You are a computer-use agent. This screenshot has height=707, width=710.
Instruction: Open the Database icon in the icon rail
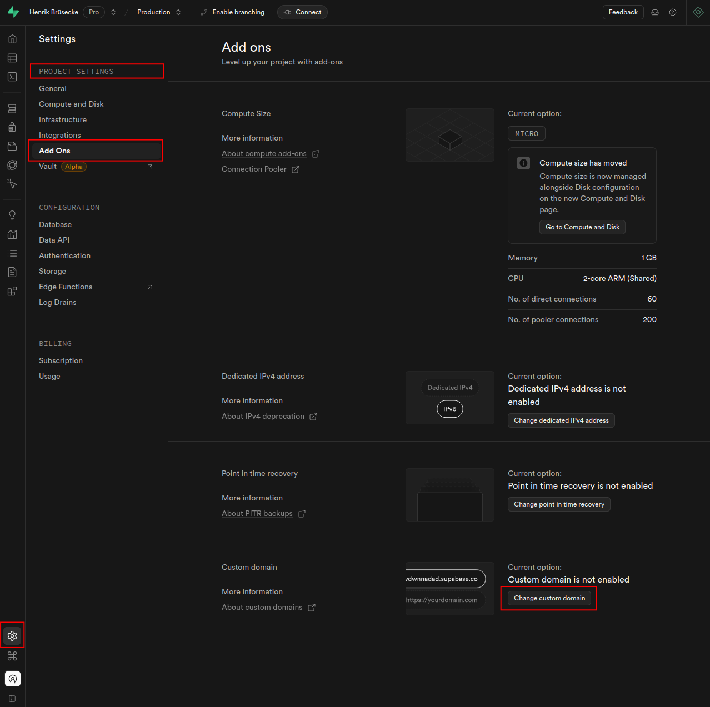tap(12, 108)
